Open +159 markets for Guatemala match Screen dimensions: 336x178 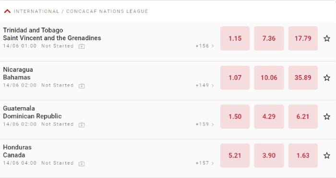[x=204, y=124]
